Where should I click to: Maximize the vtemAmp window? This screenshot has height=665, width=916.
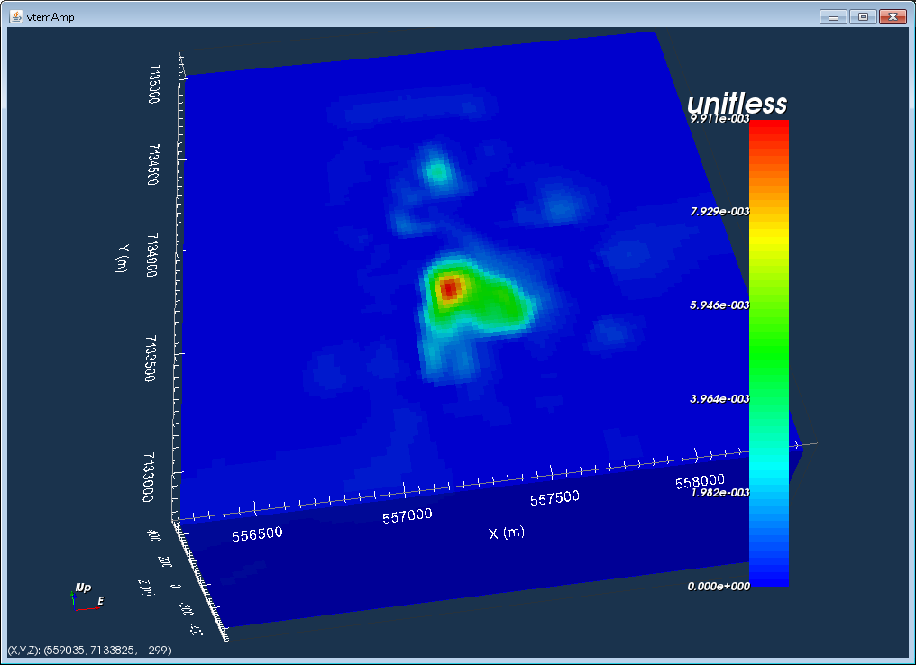point(863,17)
